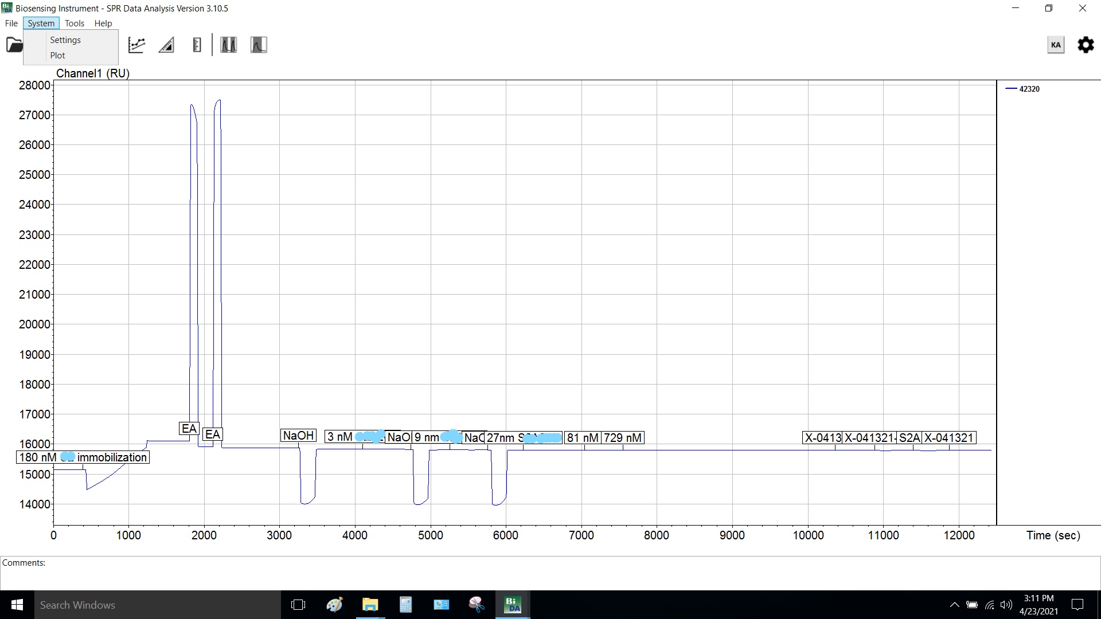Click the double-peak curve icon

pyautogui.click(x=228, y=45)
